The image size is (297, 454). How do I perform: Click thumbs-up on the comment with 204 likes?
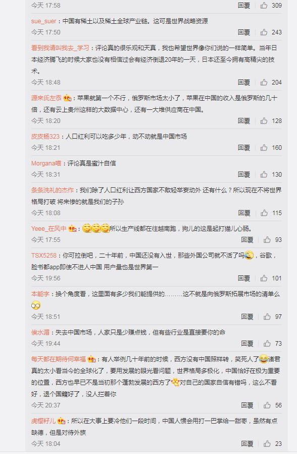tap(264, 82)
